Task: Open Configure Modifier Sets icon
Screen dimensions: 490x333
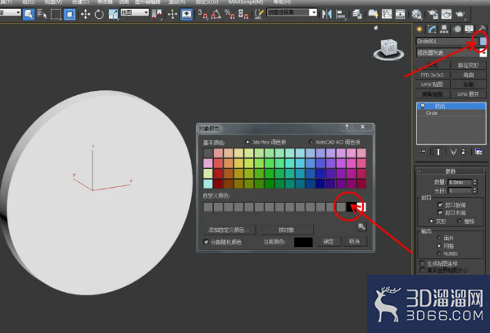Action: (479, 152)
